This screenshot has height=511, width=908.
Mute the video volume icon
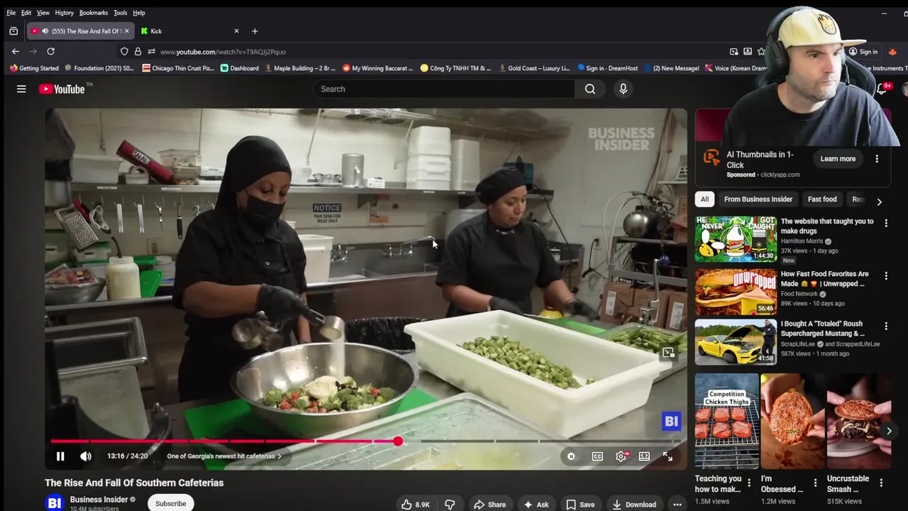tap(86, 456)
